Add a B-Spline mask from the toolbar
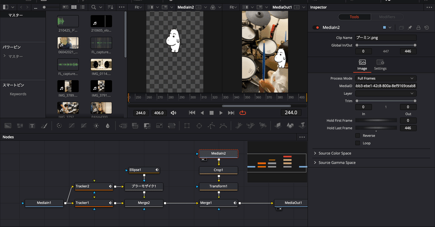The height and width of the screenshot is (227, 435). click(x=223, y=126)
